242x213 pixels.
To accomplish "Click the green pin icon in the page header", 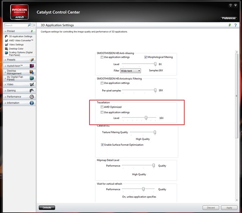I will point(230,25).
